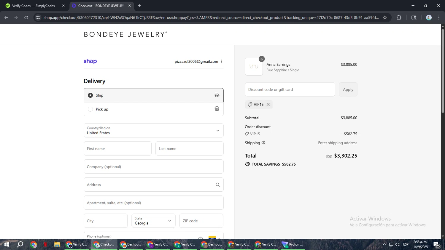Click the total amount $3,302.25
Screen dimensions: 445x250
(346, 156)
